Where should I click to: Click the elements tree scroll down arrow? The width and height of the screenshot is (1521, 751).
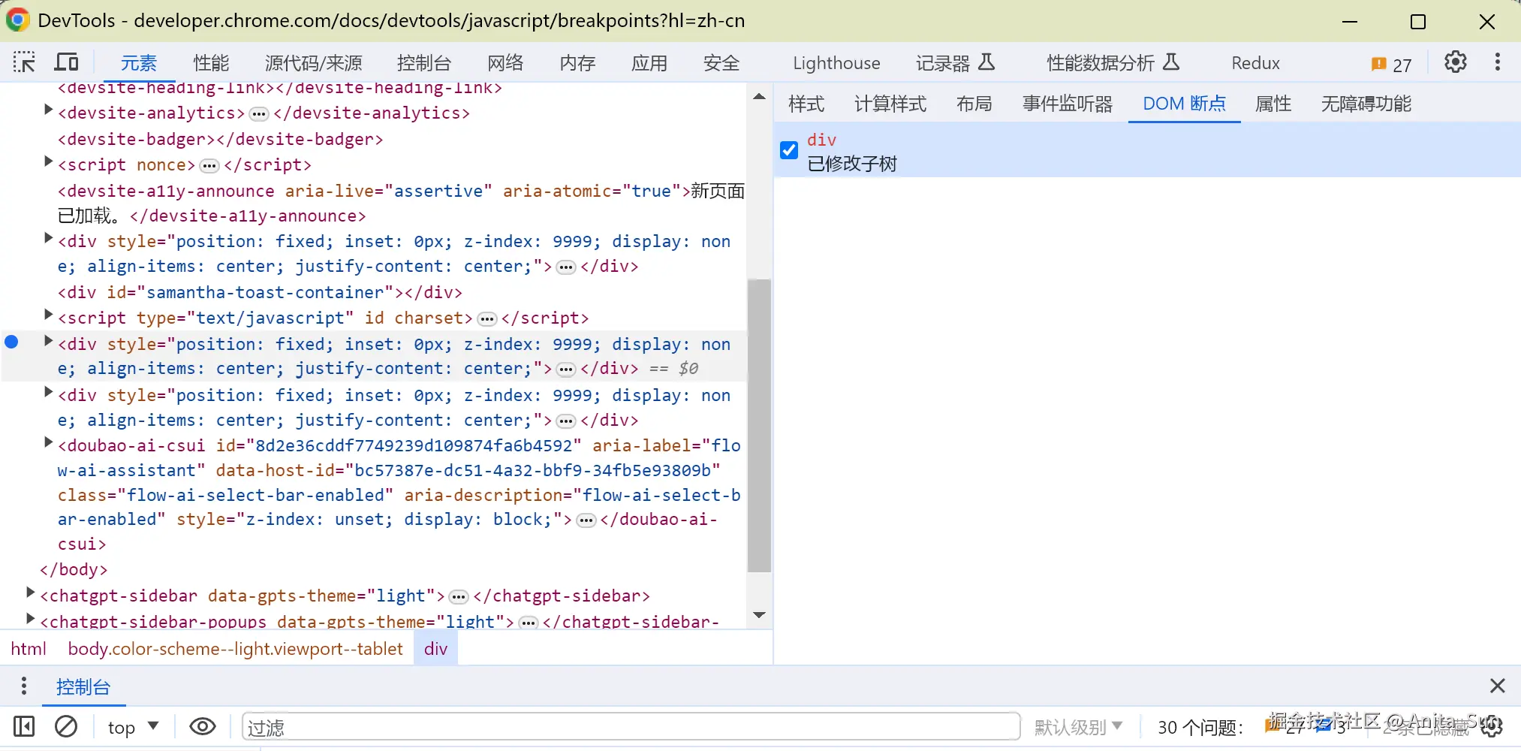coord(759,615)
